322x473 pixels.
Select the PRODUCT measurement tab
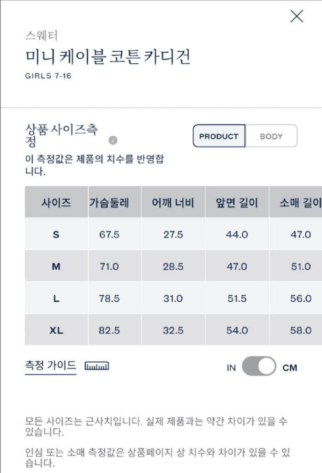point(219,136)
